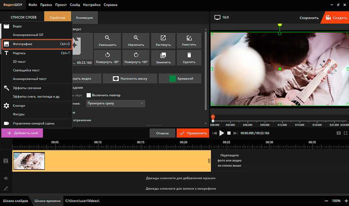Screen dimensions: 349x206
Task: Open the 16:9 aspect ratio selector
Action: click(222, 17)
